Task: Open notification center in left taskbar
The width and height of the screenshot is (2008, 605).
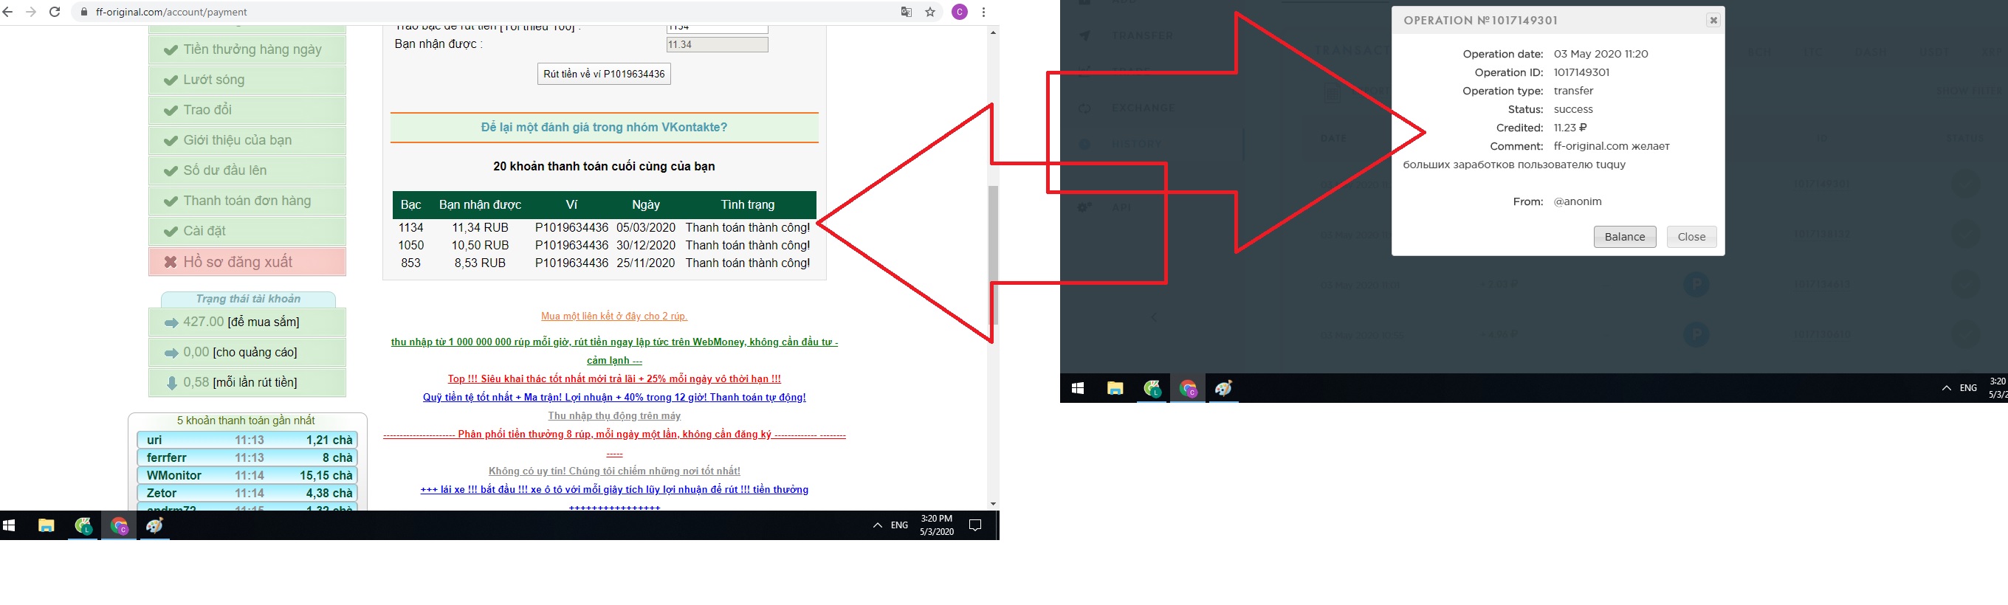Action: 974,525
